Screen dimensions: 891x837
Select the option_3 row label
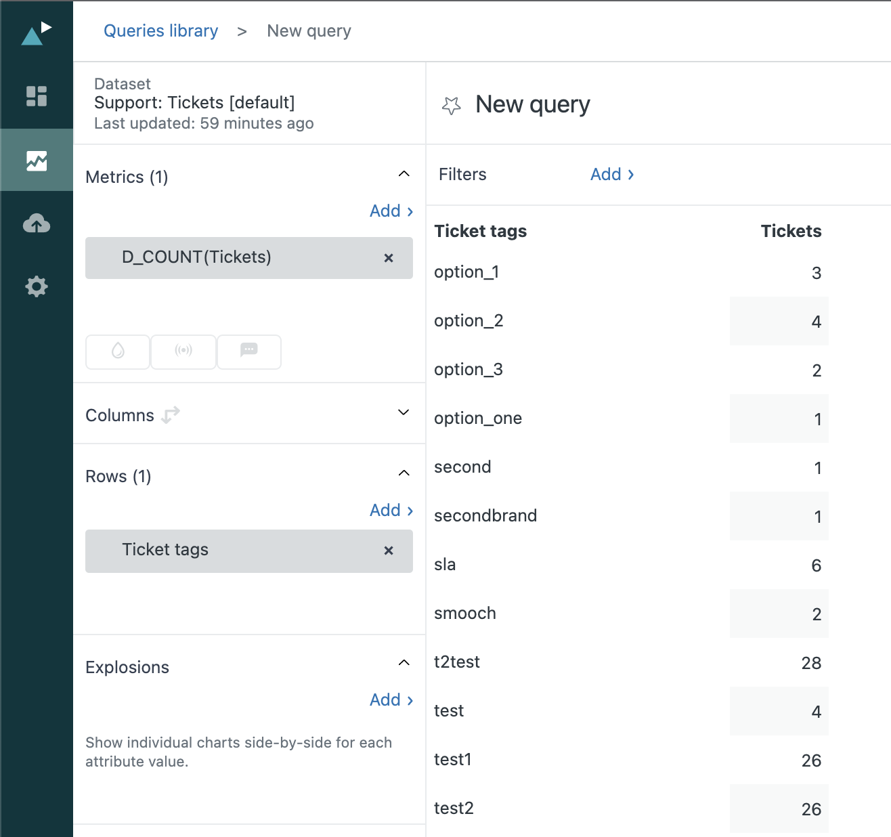pyautogui.click(x=469, y=370)
